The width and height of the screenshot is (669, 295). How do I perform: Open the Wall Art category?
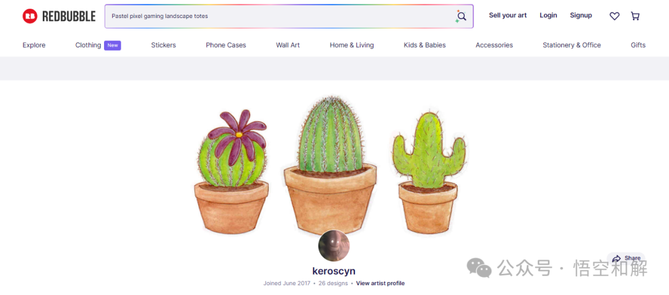click(287, 45)
